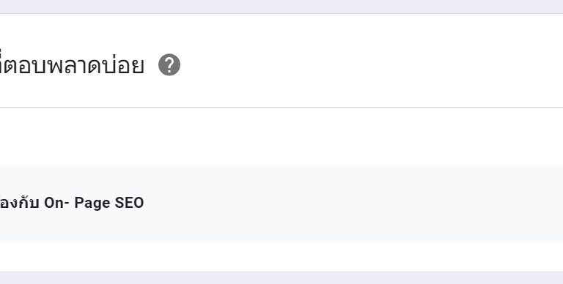Click the word Page in the row
Image resolution: width=563 pixels, height=284 pixels.
point(92,203)
